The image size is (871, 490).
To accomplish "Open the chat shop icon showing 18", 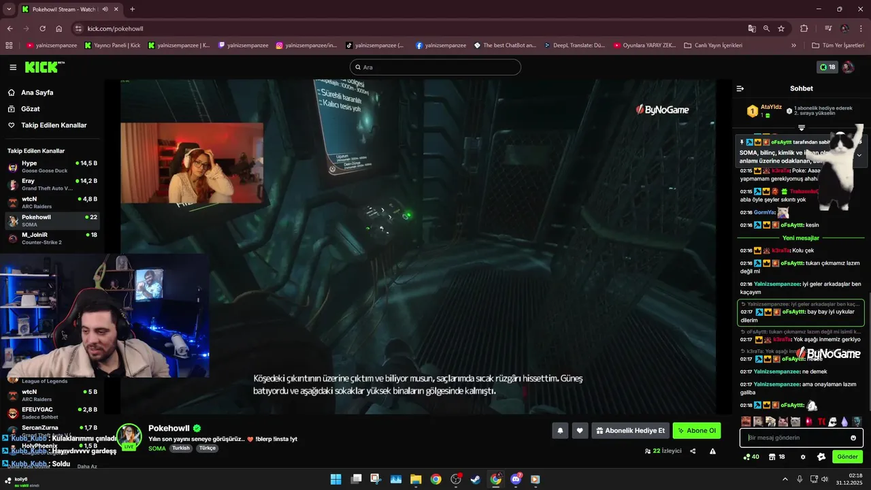I will click(x=777, y=457).
